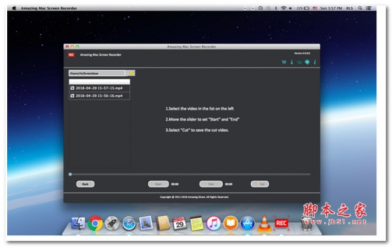Click the file icon of 2018-04-29 15-56-16.mp4
The height and width of the screenshot is (247, 392).
[x=73, y=96]
